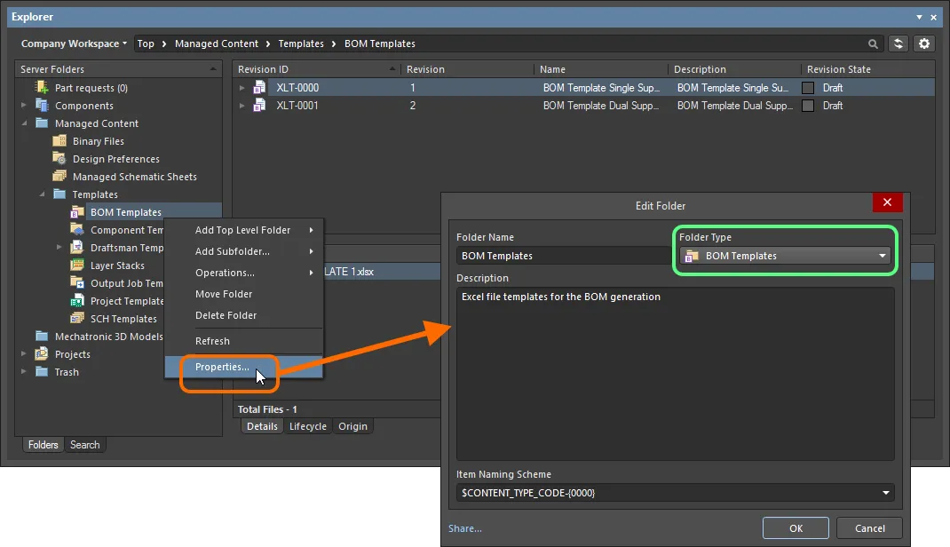Viewport: 950px width, 547px height.
Task: Click the XLT-0000 revision item icon
Action: tap(260, 88)
